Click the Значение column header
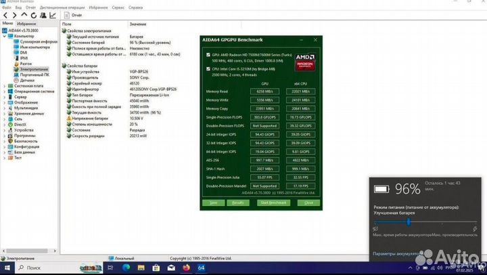The width and height of the screenshot is (487, 275). pos(185,24)
